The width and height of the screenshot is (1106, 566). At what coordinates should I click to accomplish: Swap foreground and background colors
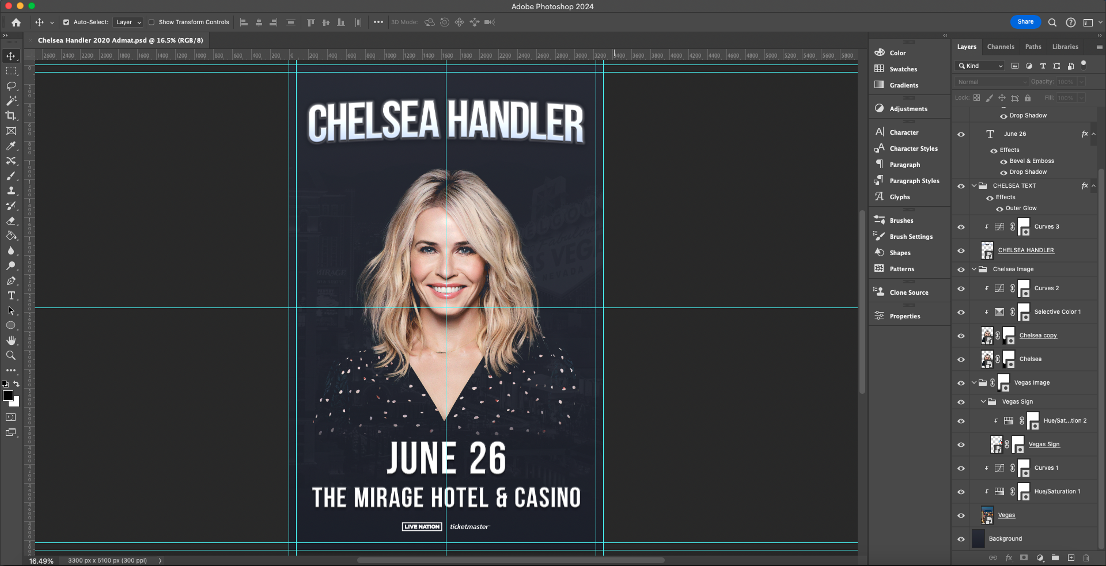[16, 383]
